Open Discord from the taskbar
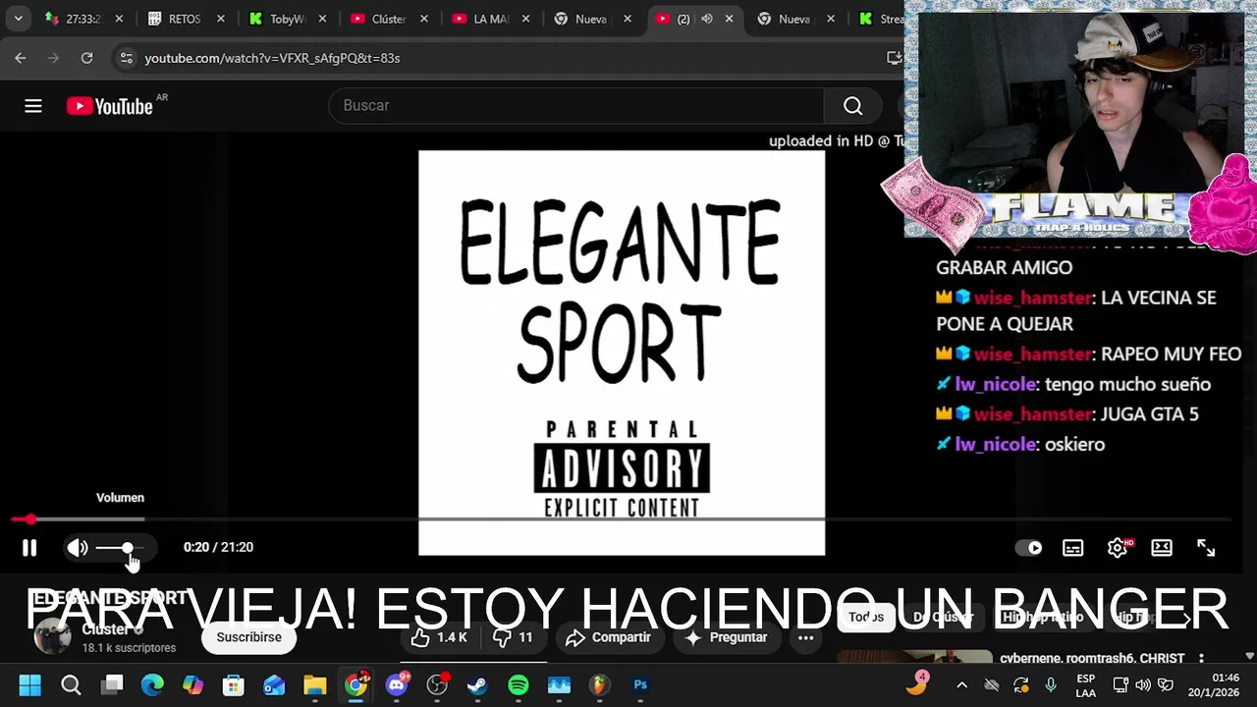1257x707 pixels. point(397,684)
